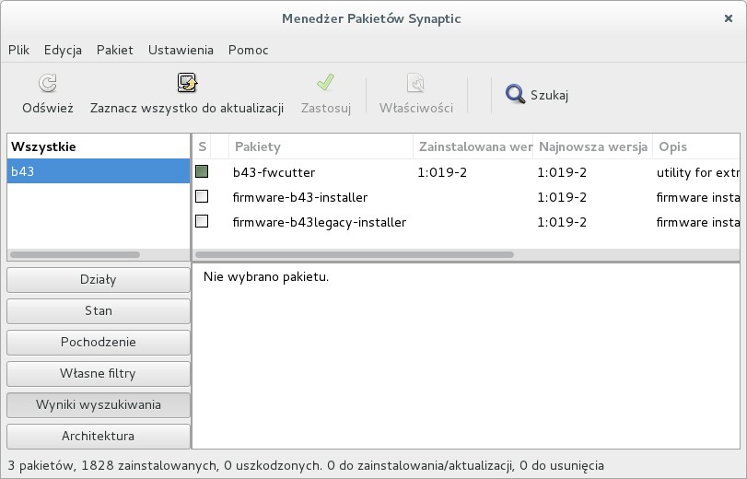This screenshot has width=747, height=479.
Task: Open the Ustawienia menu
Action: pos(181,50)
